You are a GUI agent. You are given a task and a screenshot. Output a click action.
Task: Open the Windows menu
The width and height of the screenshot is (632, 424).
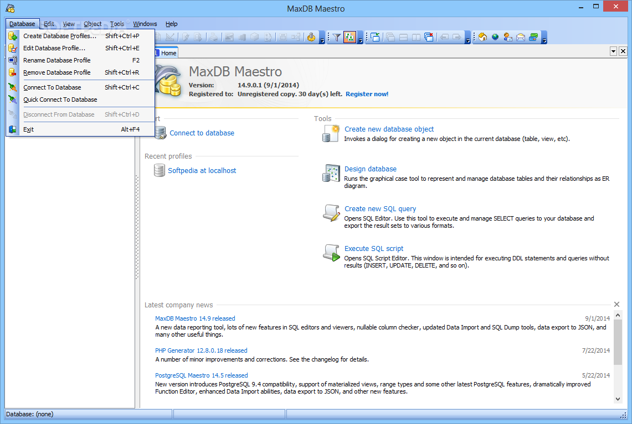tap(145, 24)
